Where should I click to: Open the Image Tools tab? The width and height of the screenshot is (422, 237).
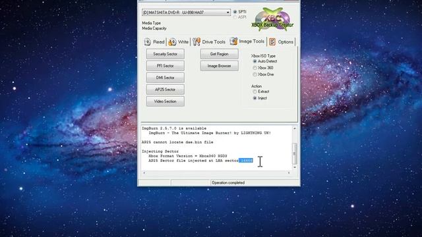pyautogui.click(x=247, y=41)
